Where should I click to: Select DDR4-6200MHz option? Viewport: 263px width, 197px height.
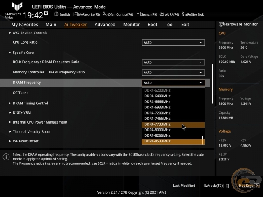[x=173, y=90]
